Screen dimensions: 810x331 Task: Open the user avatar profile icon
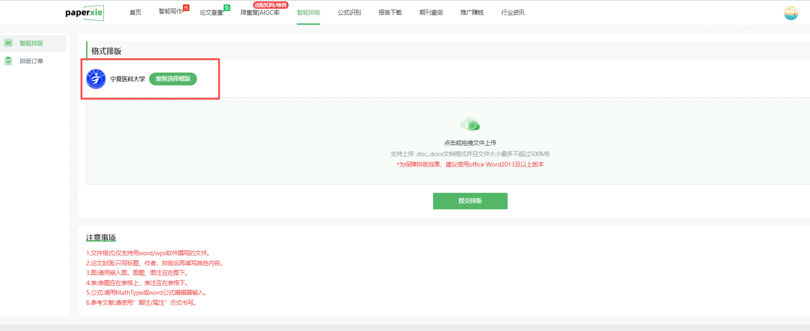click(x=791, y=13)
